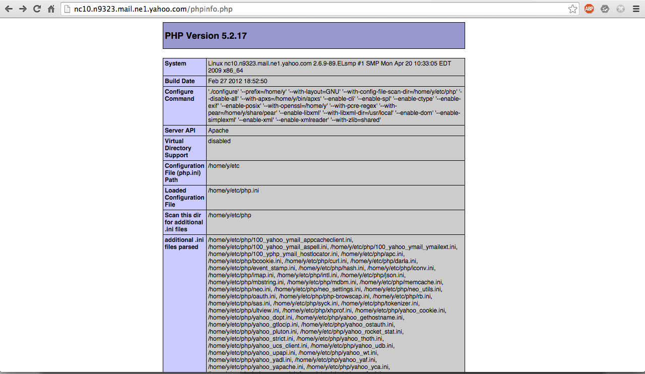645x374 pixels.
Task: Click the /home/y/etc/php.ini value
Action: (233, 191)
